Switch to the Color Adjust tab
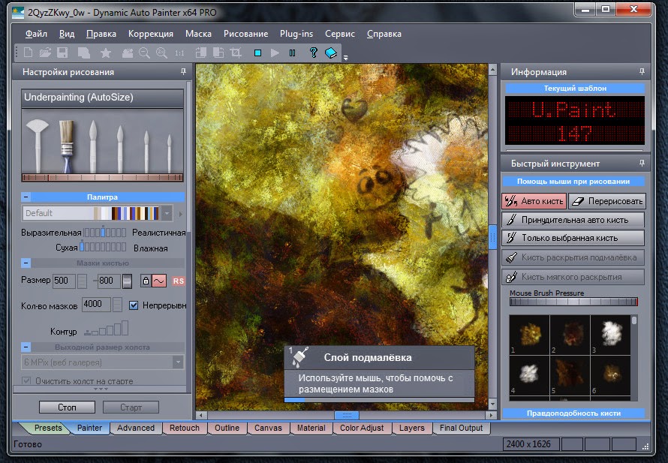 click(x=361, y=428)
